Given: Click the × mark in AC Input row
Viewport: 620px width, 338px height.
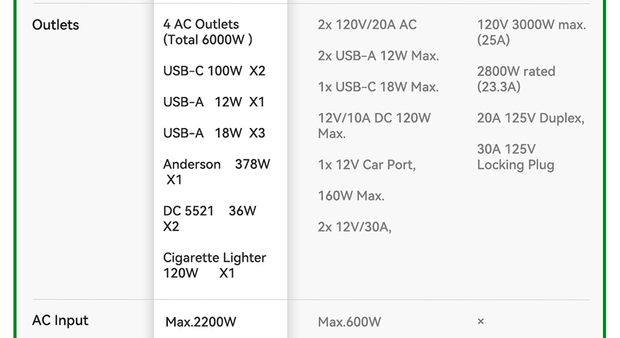Looking at the screenshot, I should point(480,321).
